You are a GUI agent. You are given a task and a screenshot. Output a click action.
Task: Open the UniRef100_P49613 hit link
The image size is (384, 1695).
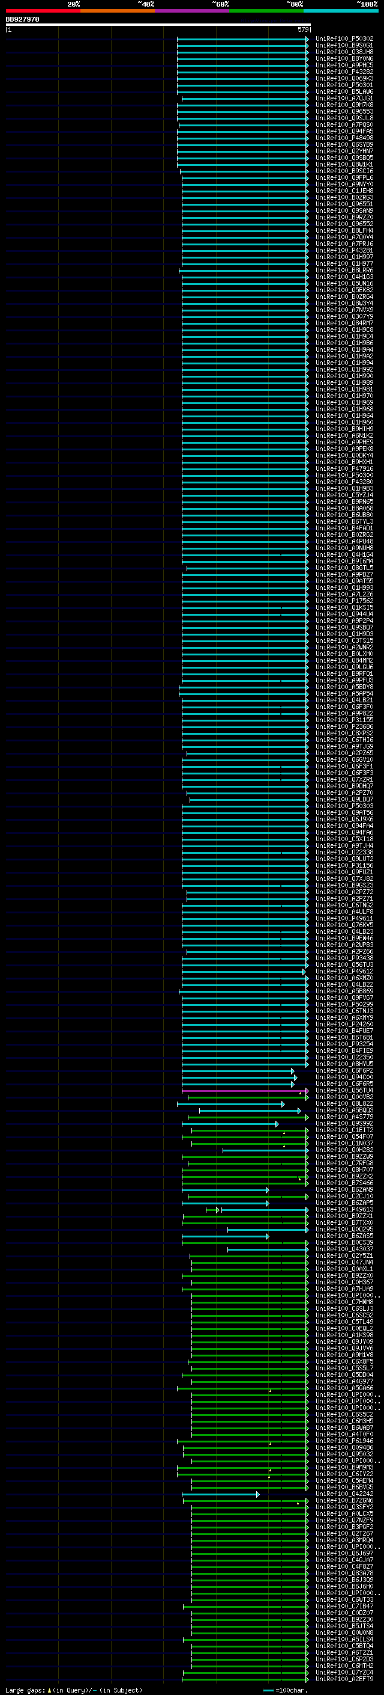(344, 1209)
